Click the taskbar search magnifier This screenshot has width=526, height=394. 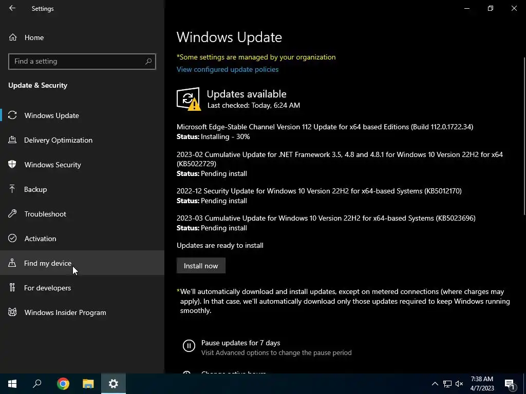coord(37,384)
